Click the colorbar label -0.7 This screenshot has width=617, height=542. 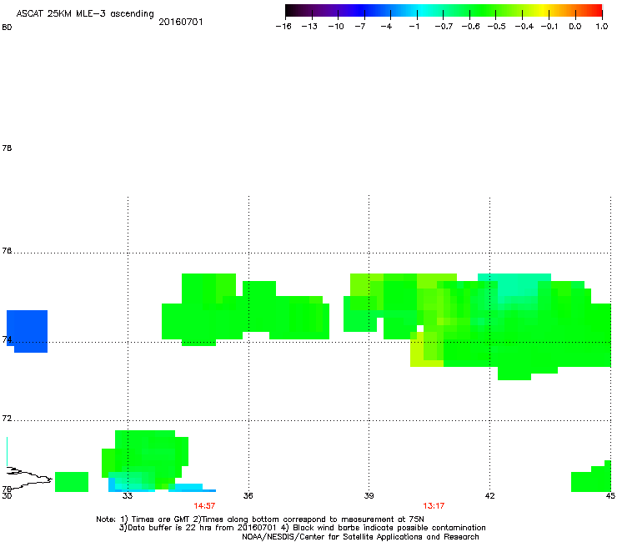tap(444, 27)
